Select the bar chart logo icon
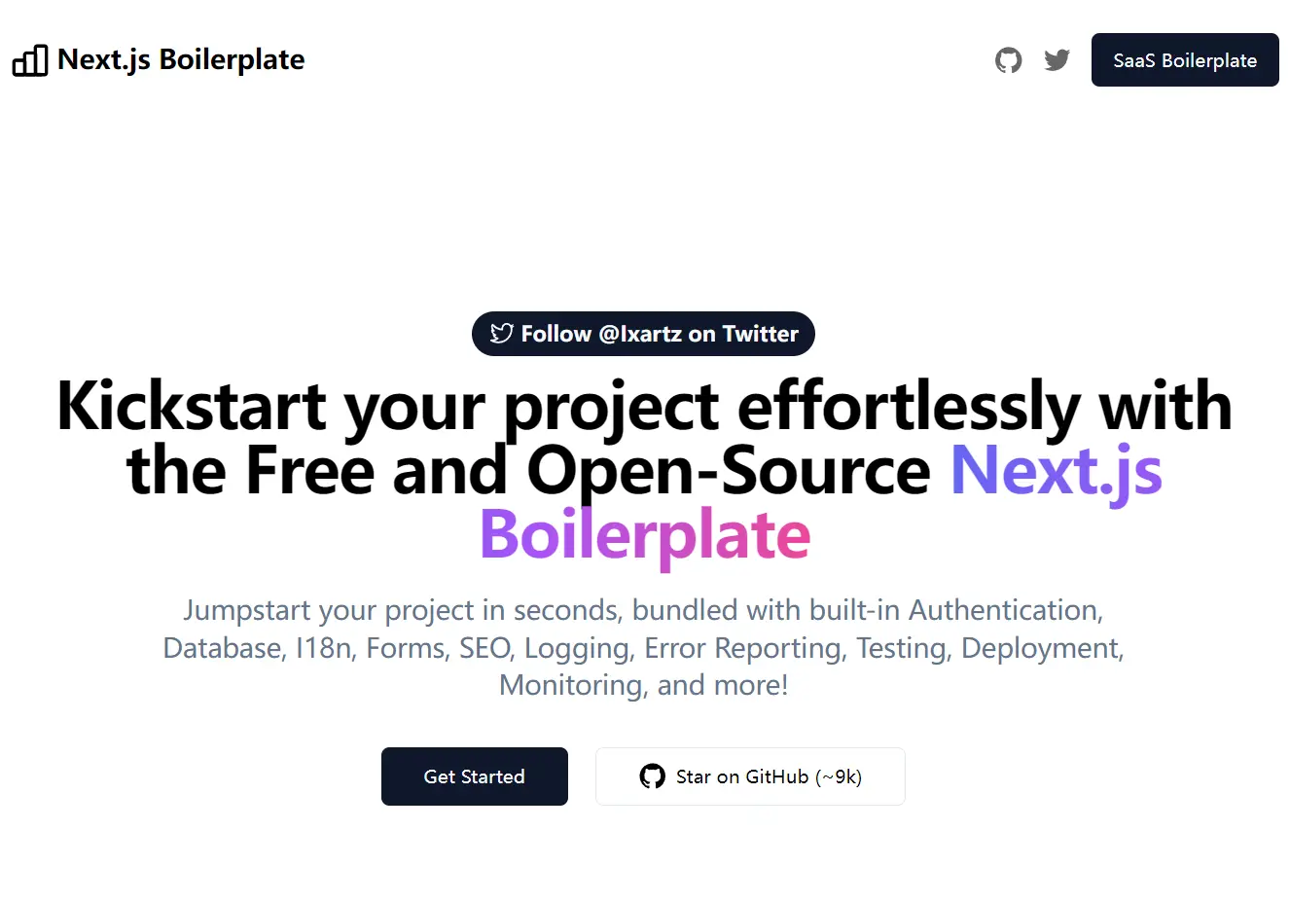This screenshot has height=902, width=1290. coord(30,60)
